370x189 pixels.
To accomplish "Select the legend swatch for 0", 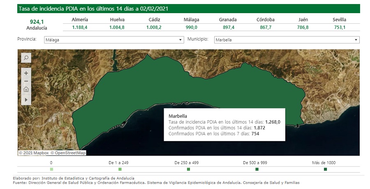I will click(x=51, y=169).
